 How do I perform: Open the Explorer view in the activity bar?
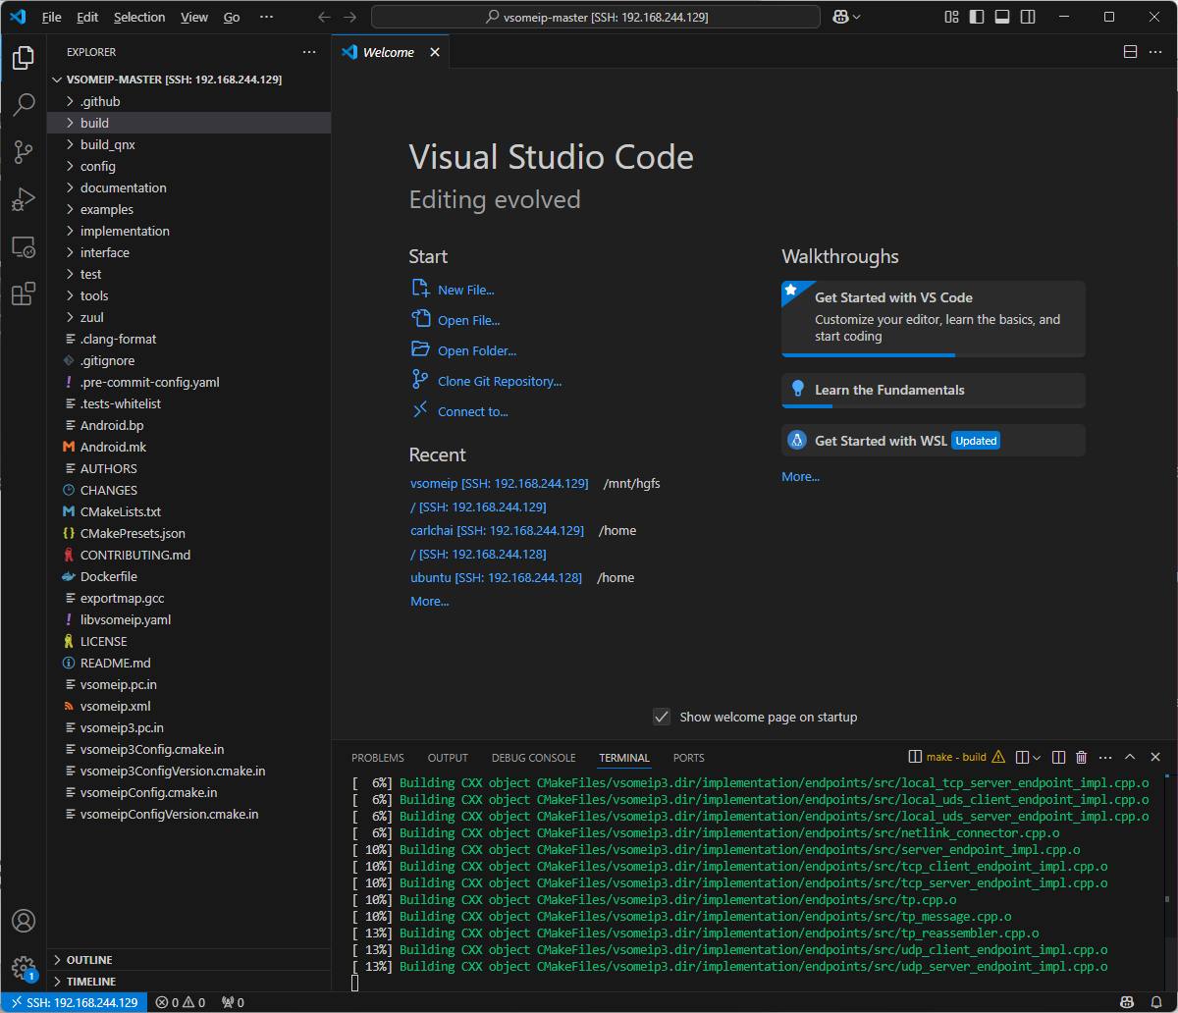pos(24,58)
